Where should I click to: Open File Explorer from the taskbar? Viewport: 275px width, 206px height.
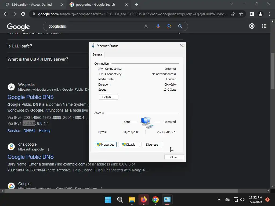click(x=132, y=200)
